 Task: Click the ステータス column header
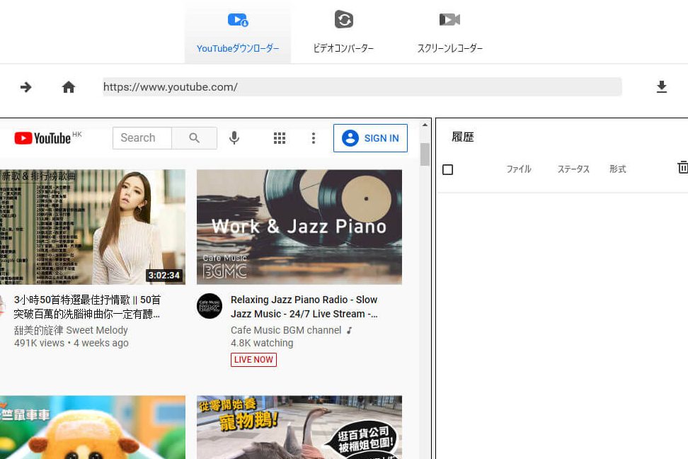click(x=573, y=169)
